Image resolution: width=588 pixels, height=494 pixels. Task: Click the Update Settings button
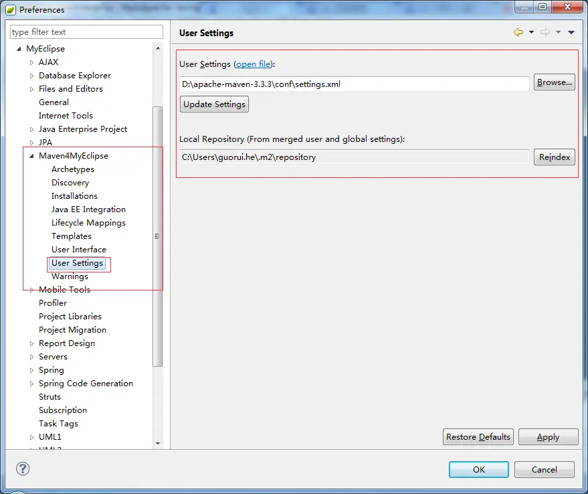tap(214, 104)
